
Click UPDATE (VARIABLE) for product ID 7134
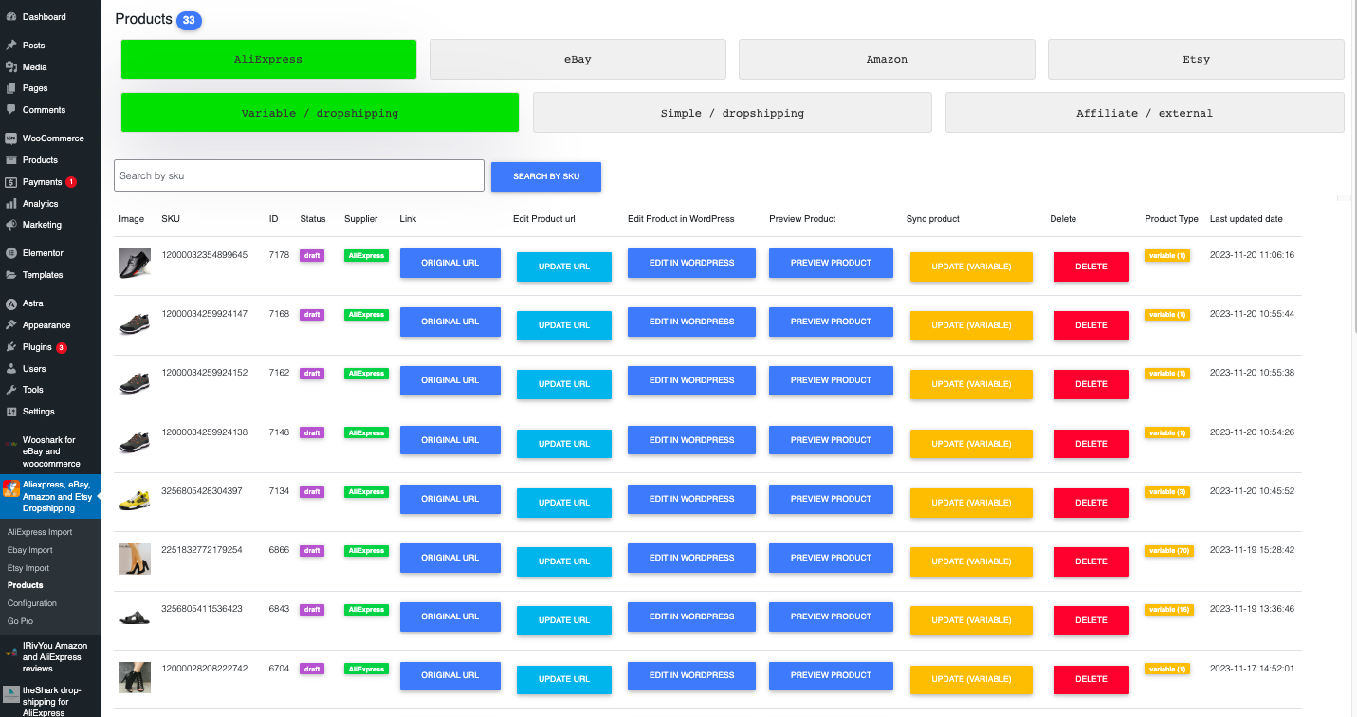tap(971, 503)
